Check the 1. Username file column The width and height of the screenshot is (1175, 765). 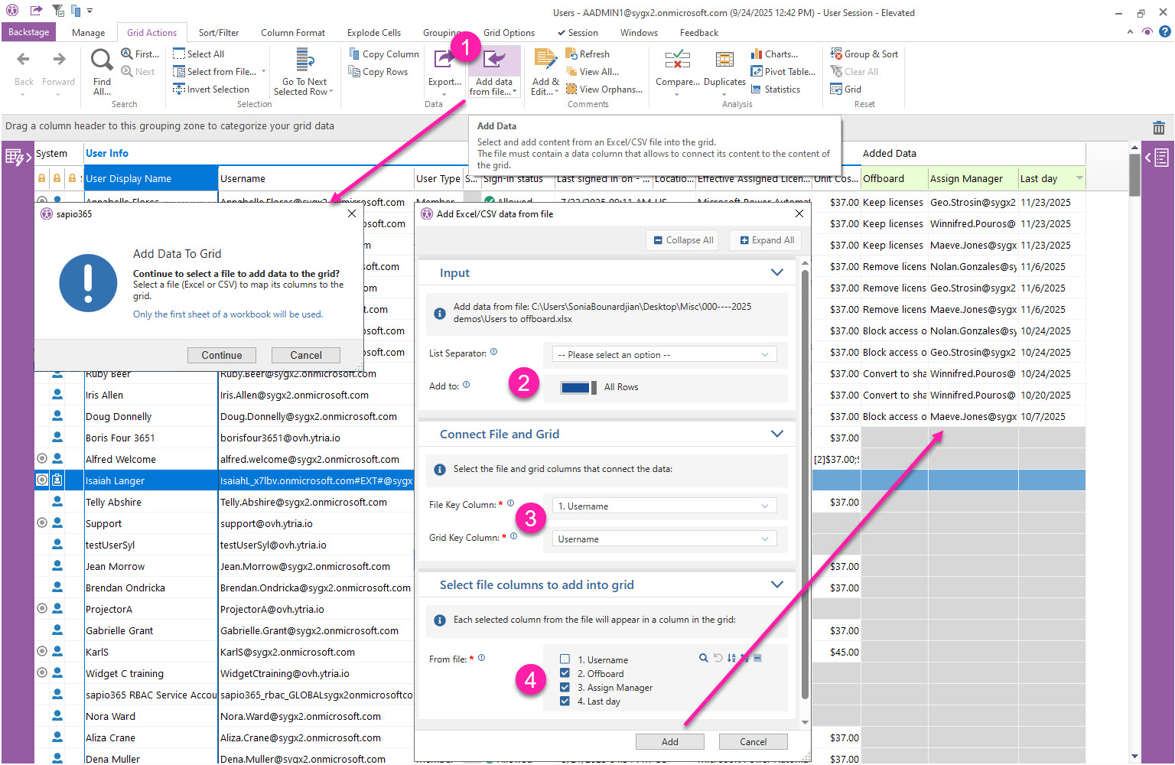565,659
